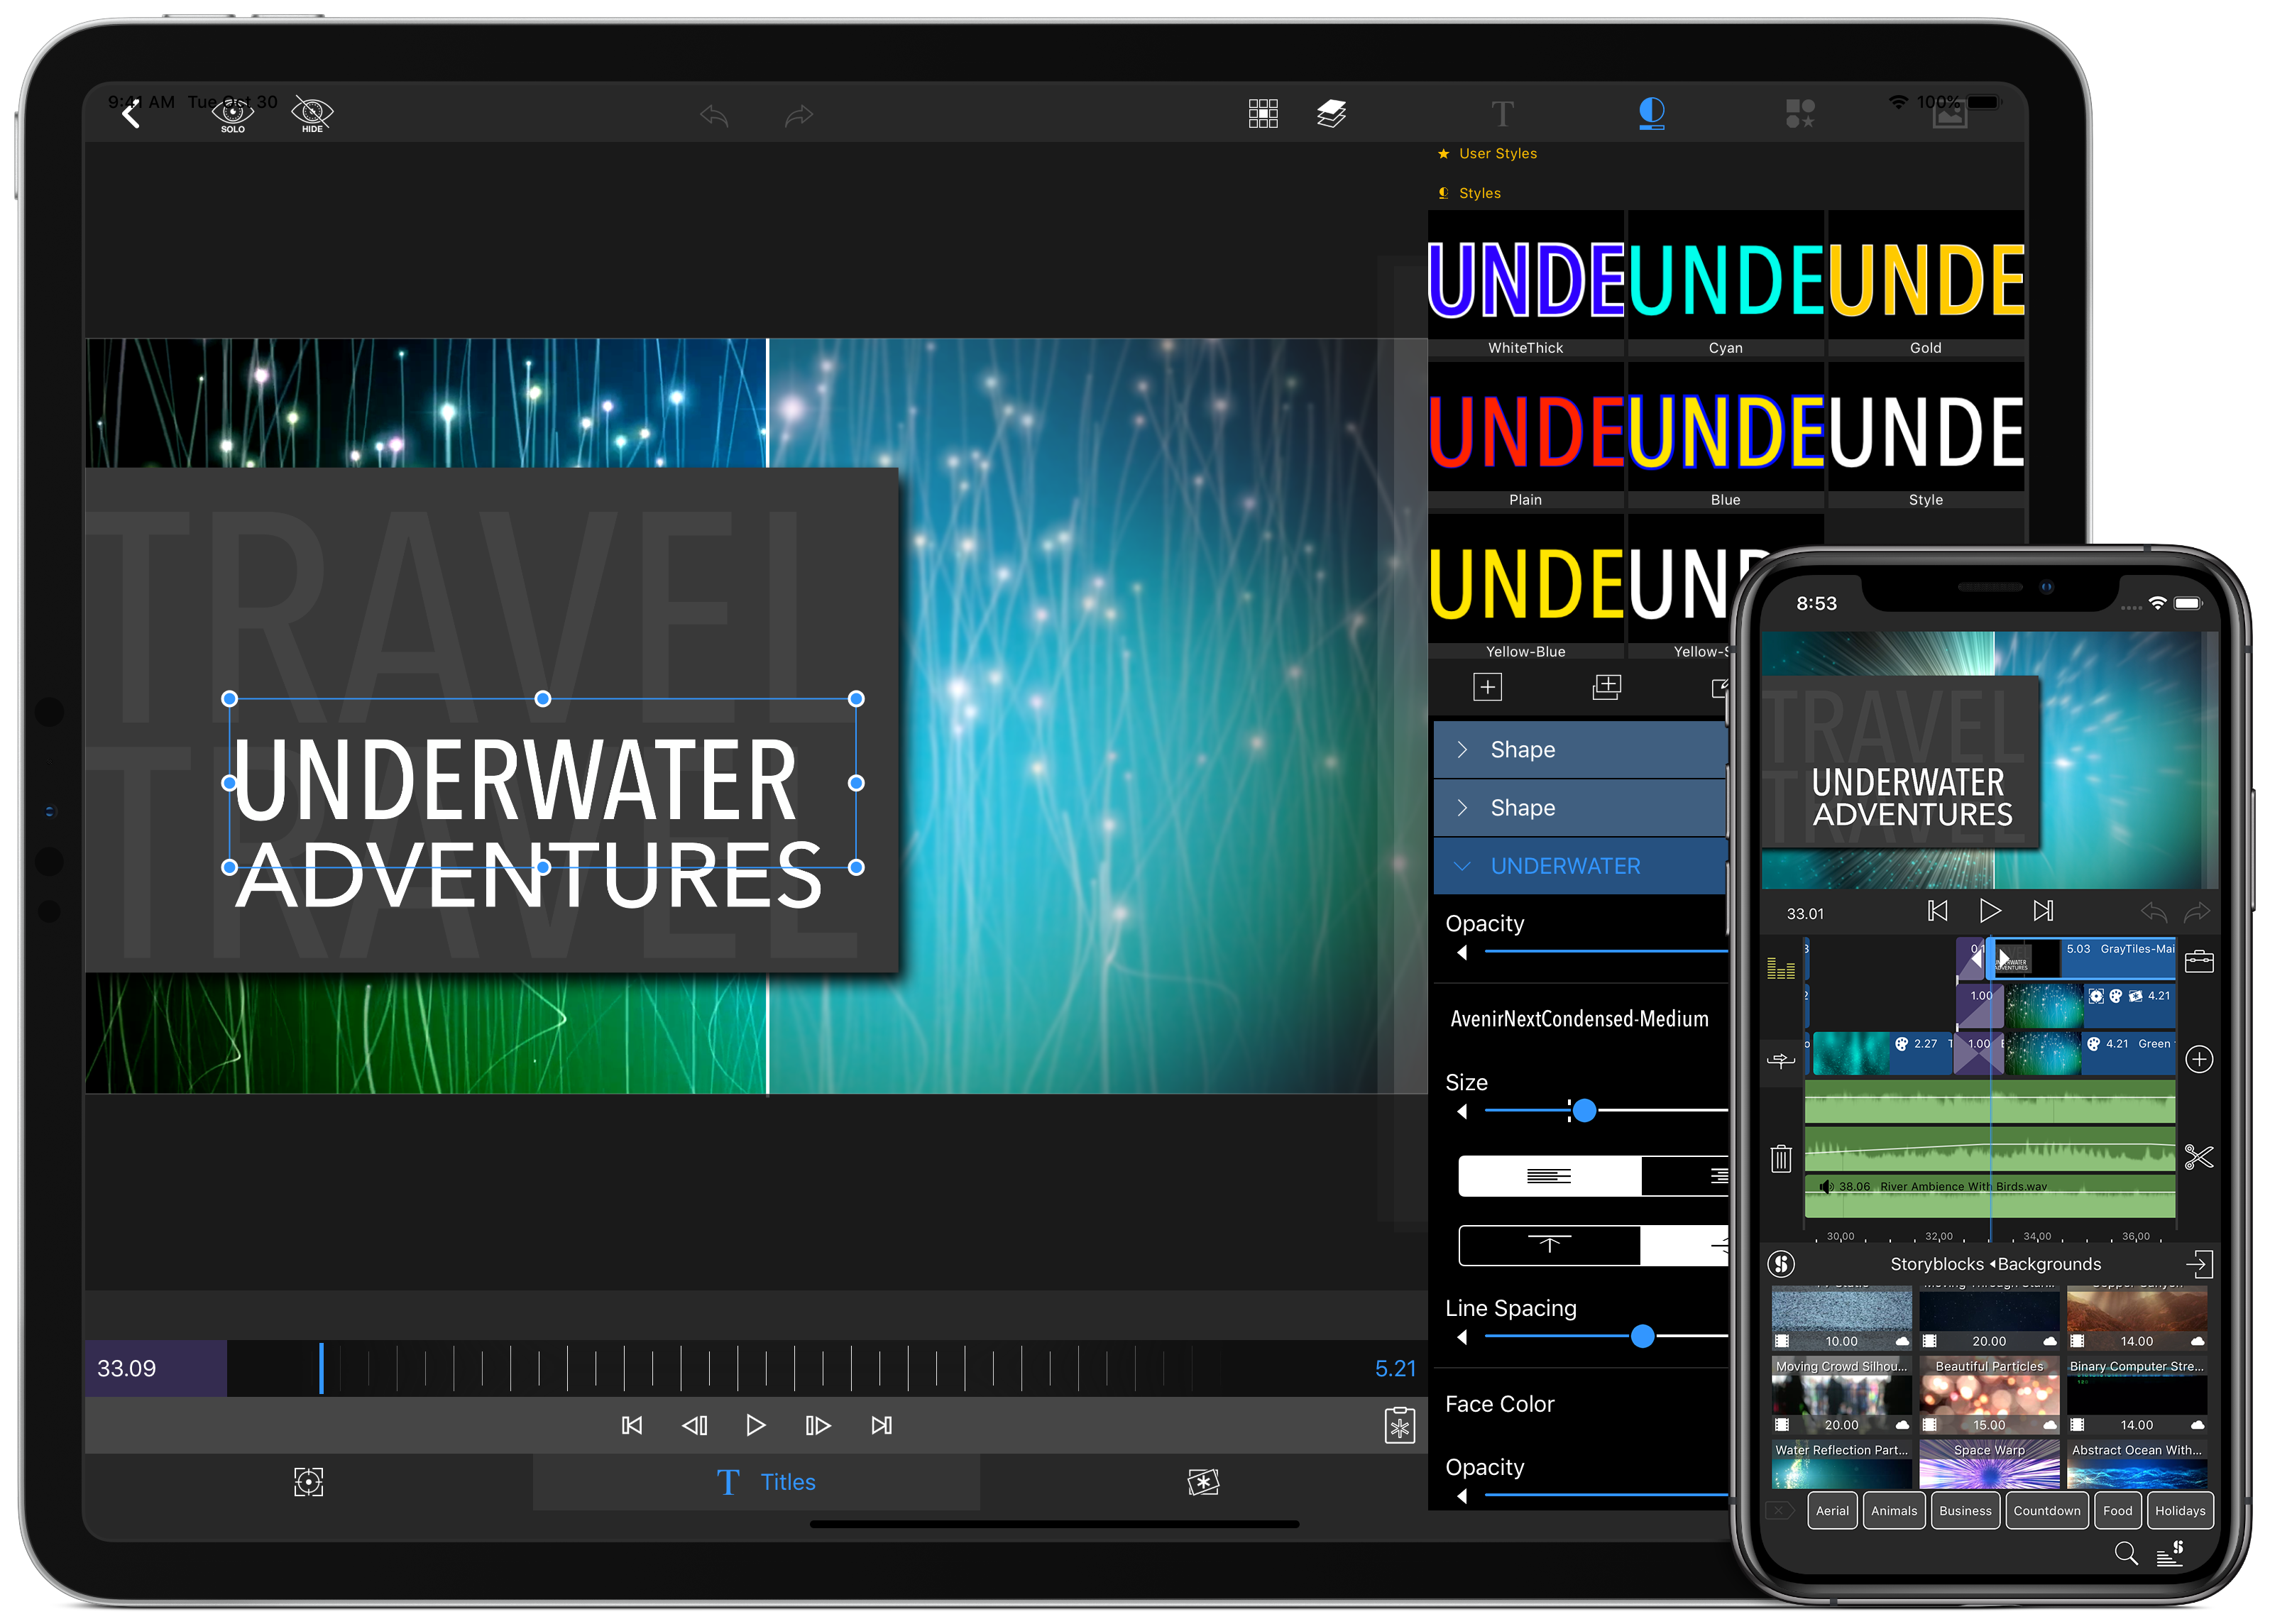Open the preset grid icon
The height and width of the screenshot is (1624, 2270).
[x=1263, y=114]
